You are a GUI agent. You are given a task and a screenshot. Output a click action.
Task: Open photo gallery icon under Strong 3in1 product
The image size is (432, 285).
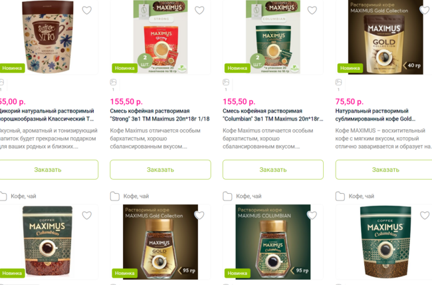(113, 82)
